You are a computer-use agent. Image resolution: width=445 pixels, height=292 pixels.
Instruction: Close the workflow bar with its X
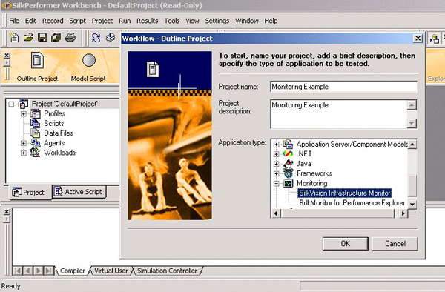click(x=7, y=55)
